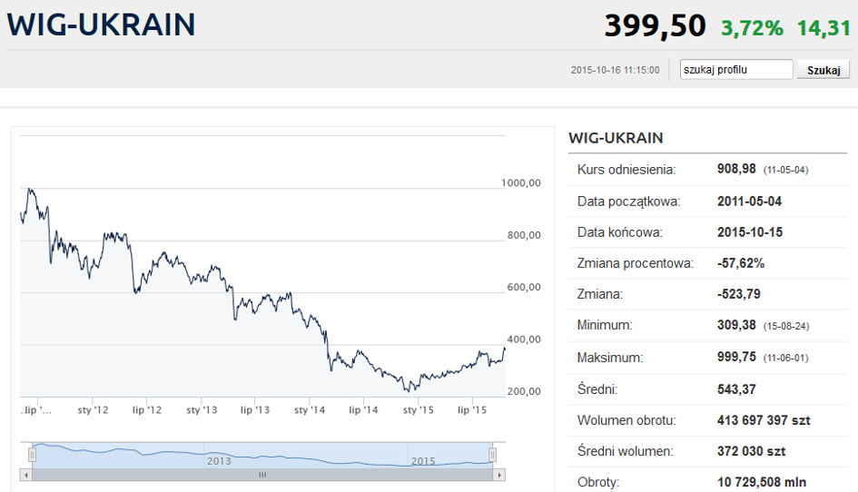Click the right scroll arrow of chart navigator

(498, 474)
